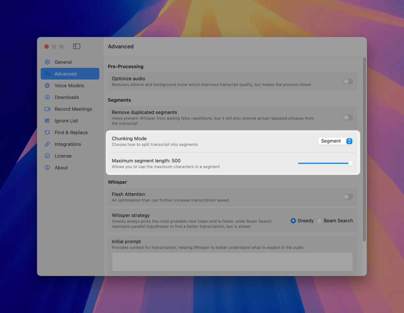Click the Record Meetings camera icon
Viewport: 404px width, 313px height.
(x=47, y=109)
